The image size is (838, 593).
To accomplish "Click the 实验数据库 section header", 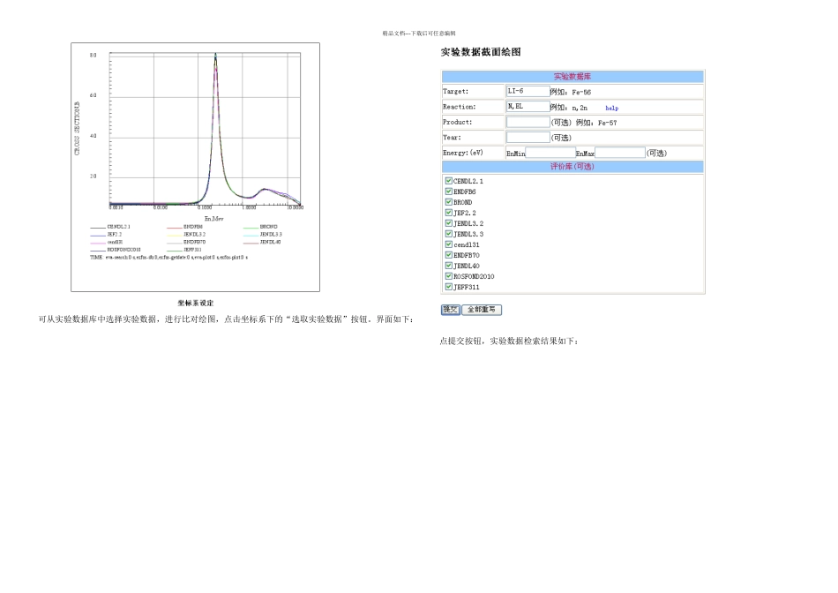I will 572,77.
